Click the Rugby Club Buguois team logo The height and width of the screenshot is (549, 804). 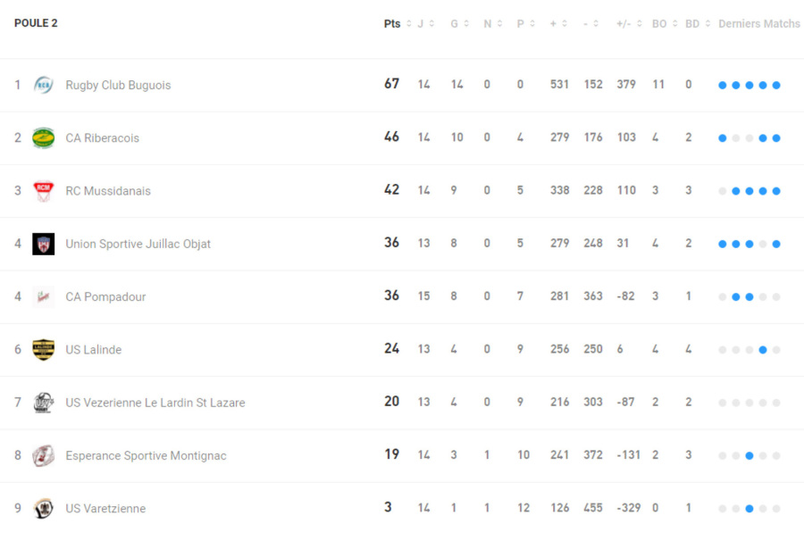pyautogui.click(x=43, y=85)
